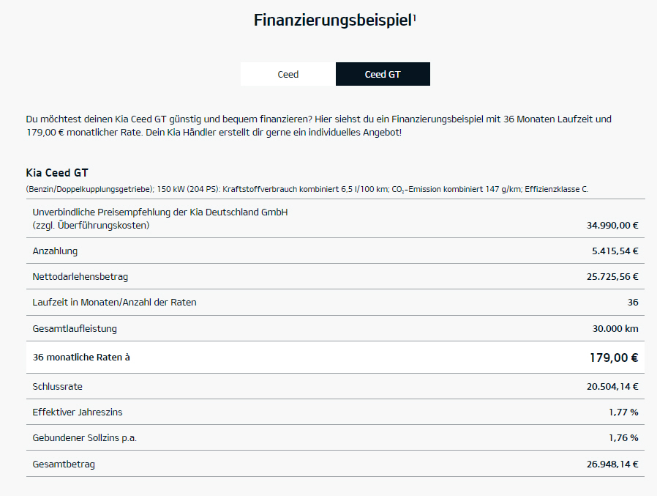Click the Finanzierungsbeispiel heading
657x496 pixels.
click(333, 20)
